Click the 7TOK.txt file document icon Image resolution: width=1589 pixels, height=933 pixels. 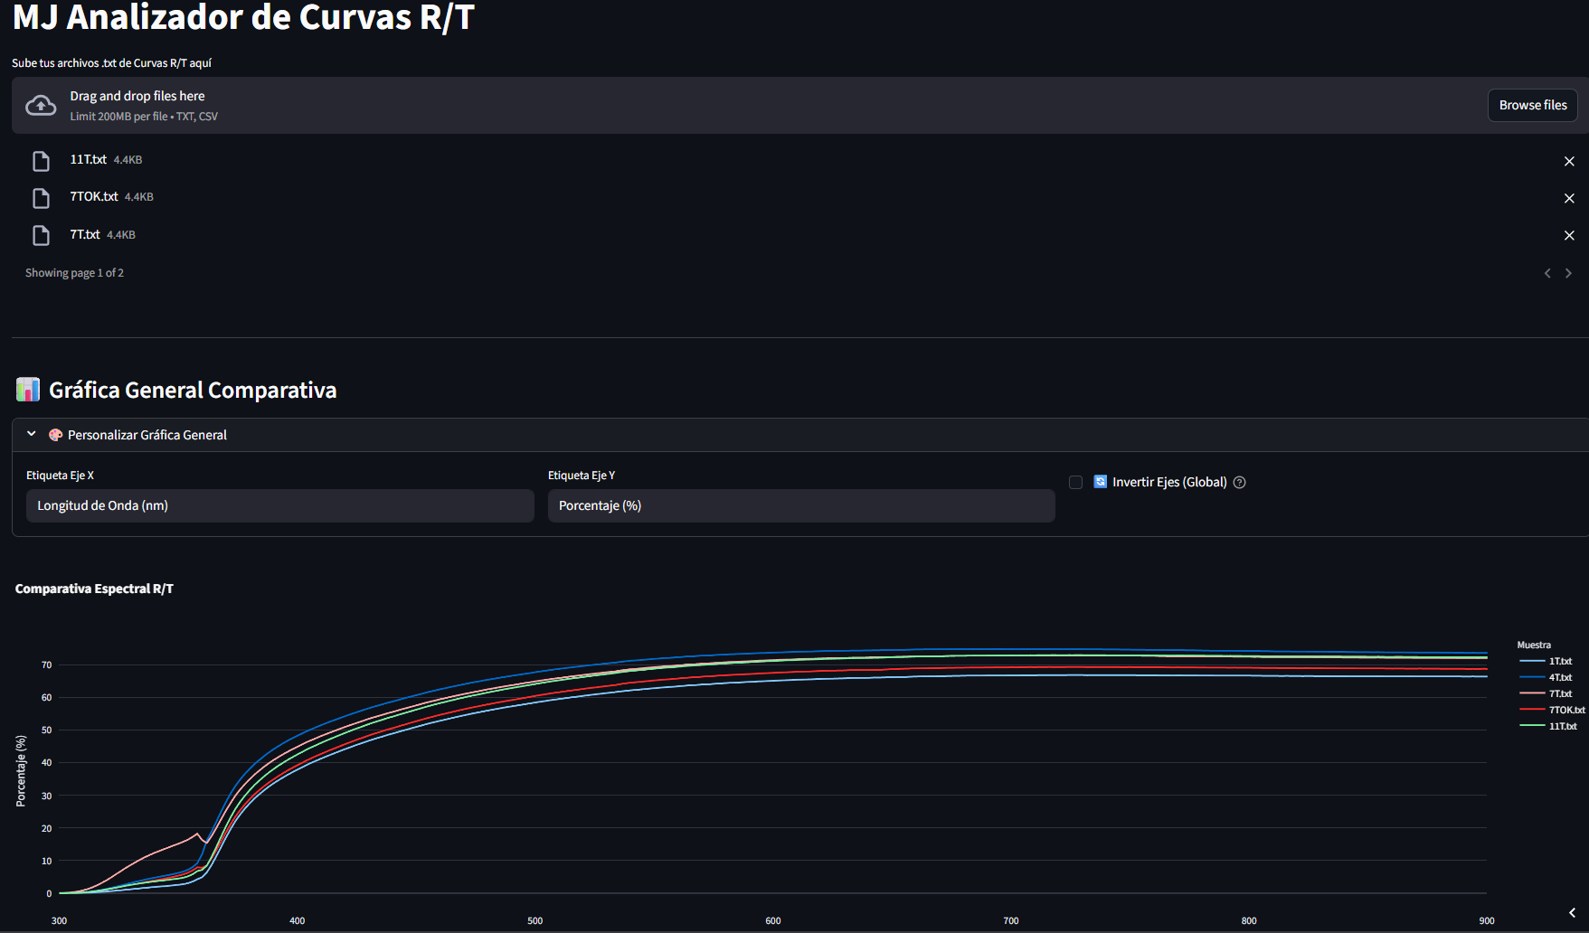41,198
